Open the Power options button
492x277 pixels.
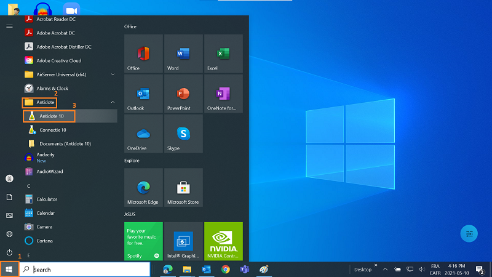click(9, 252)
